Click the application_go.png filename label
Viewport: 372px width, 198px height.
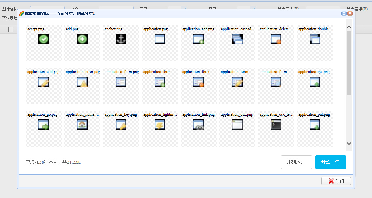click(42, 114)
